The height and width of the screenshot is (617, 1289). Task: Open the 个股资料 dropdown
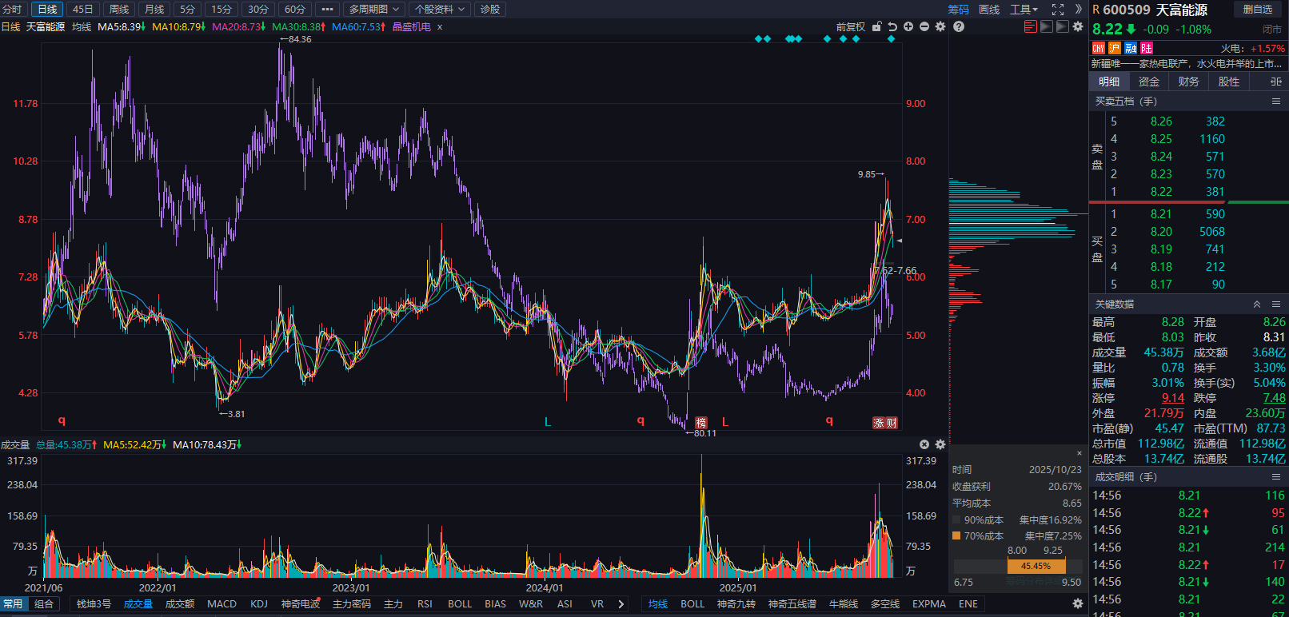click(440, 10)
